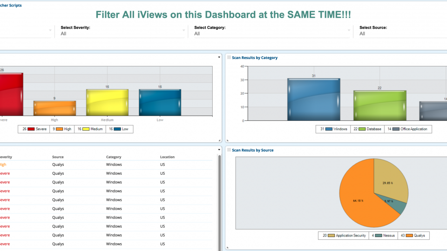Click the Low blue legend swatch
Image resolution: width=447 pixels, height=251 pixels.
click(x=117, y=129)
